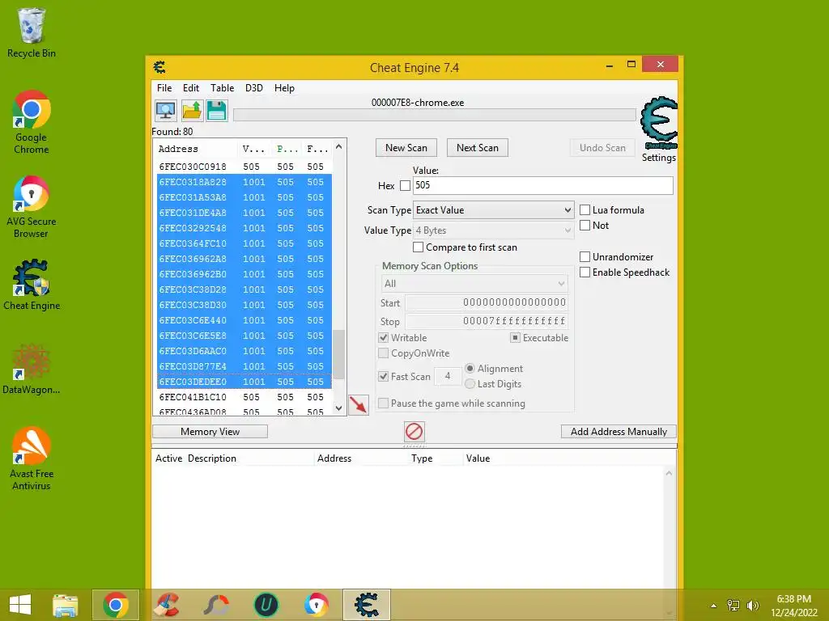Viewport: 829px width, 621px height.
Task: Open process list computer icon
Action: click(x=165, y=111)
